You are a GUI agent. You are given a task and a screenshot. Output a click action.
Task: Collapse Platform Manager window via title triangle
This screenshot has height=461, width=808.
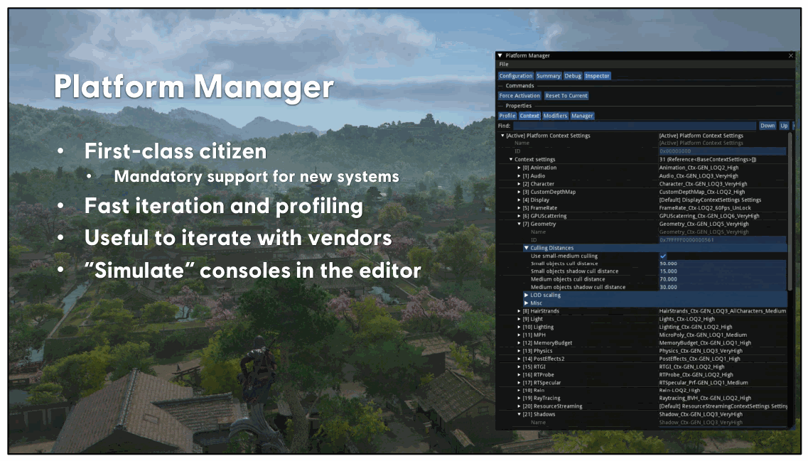click(500, 55)
